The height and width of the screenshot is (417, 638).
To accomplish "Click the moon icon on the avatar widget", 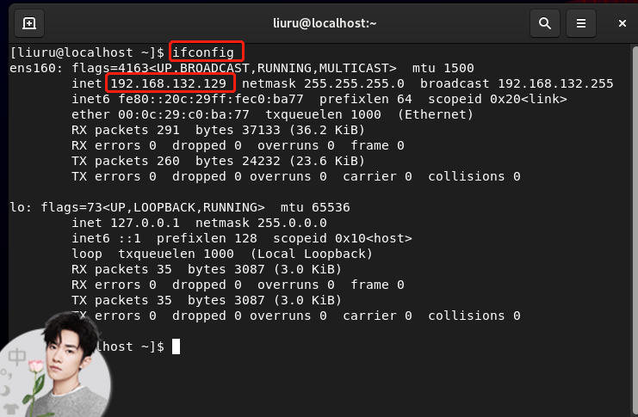I will point(6,390).
